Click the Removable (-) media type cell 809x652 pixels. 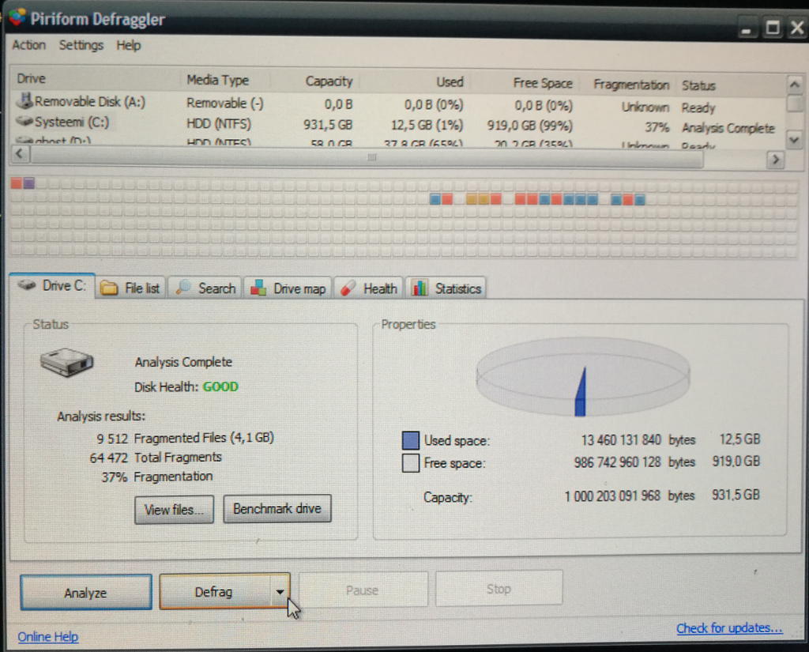coord(225,104)
